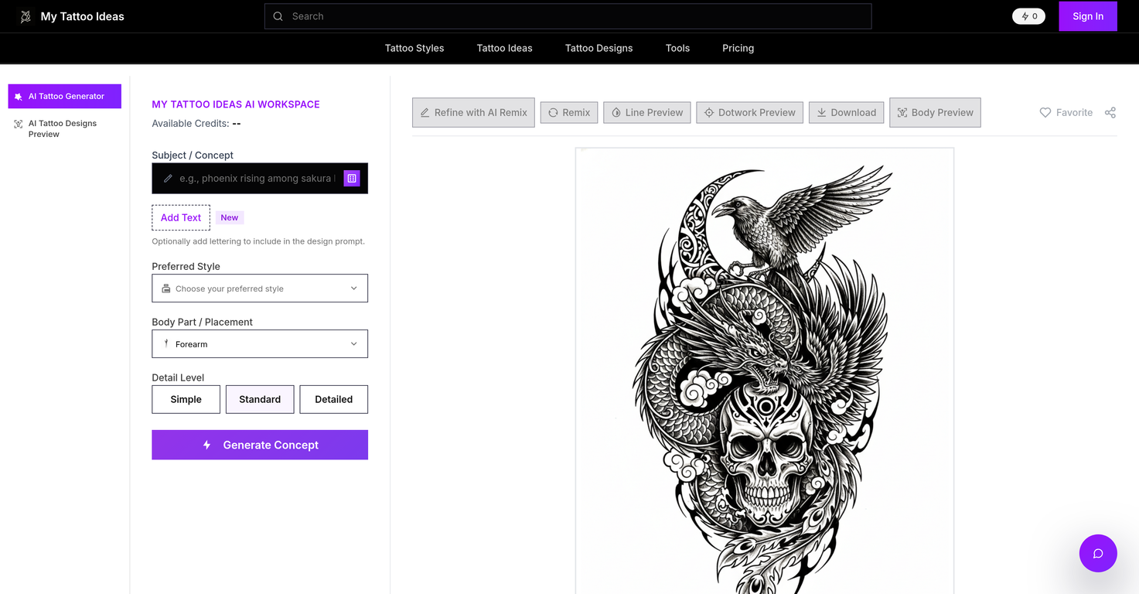Open the Body Part / Placement dropdown
Viewport: 1139px width, 594px height.
(x=260, y=343)
